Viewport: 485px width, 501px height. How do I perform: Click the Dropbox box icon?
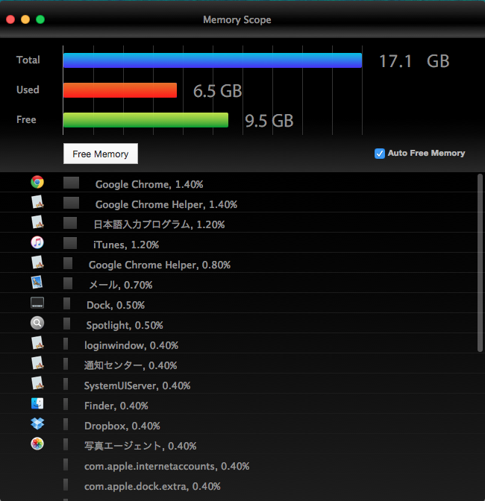(x=37, y=423)
